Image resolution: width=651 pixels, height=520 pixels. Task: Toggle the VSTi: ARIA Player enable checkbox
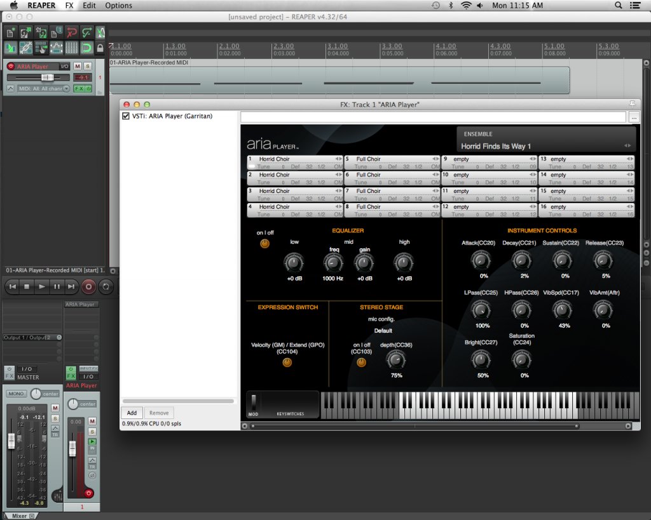125,116
